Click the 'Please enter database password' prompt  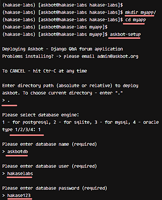point(55,188)
